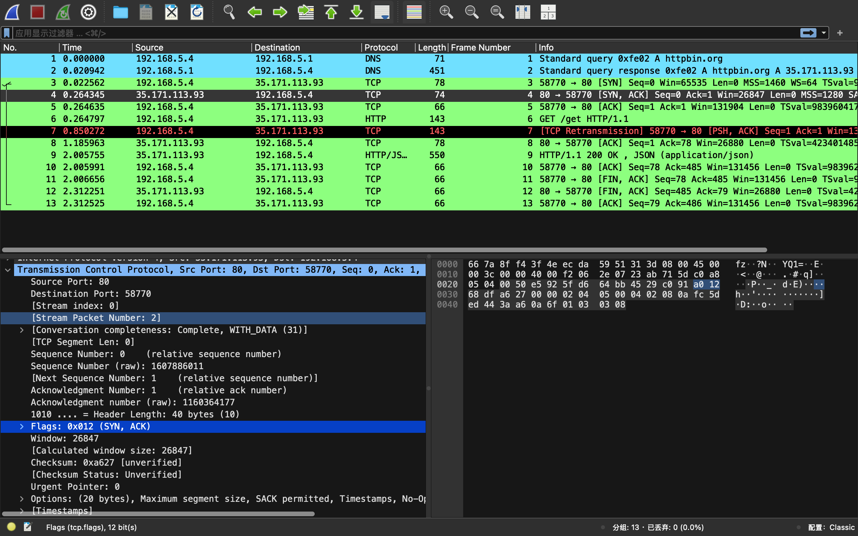Select the TCP Retransmission packet 7
The height and width of the screenshot is (536, 858).
(x=429, y=131)
